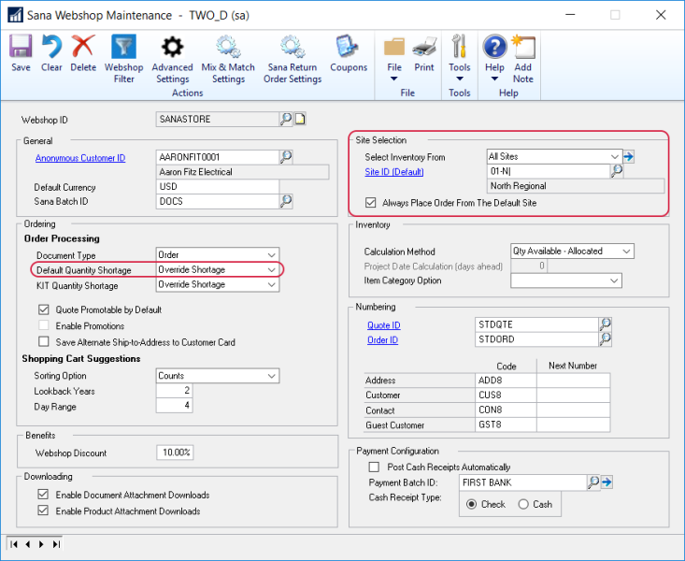The image size is (685, 561).
Task: Expand the Sorting Option dropdown
Action: coord(271,376)
